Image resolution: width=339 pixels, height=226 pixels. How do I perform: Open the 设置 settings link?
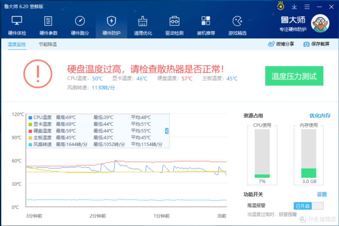322,194
